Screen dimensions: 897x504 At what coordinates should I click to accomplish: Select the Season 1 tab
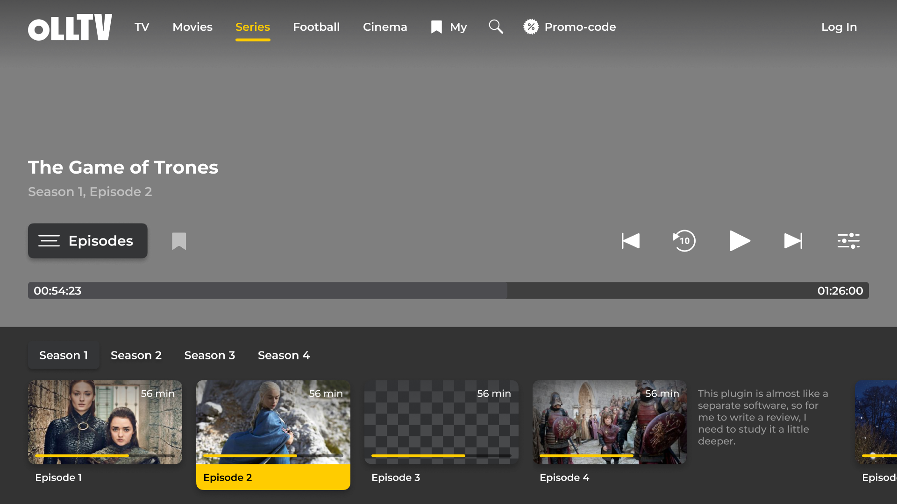pos(64,356)
